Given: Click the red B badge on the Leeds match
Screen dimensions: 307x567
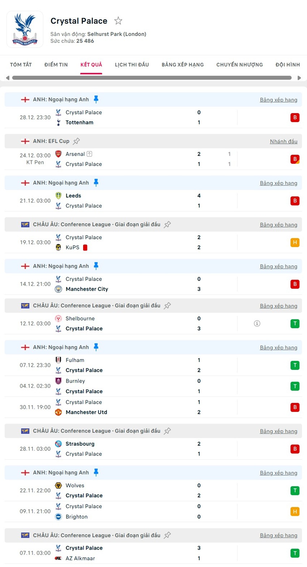Looking at the screenshot, I should click(295, 201).
